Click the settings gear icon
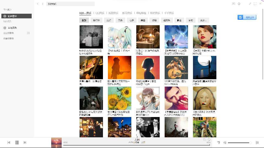Screen dimensions: 264x148 pyautogui.click(x=239, y=4)
